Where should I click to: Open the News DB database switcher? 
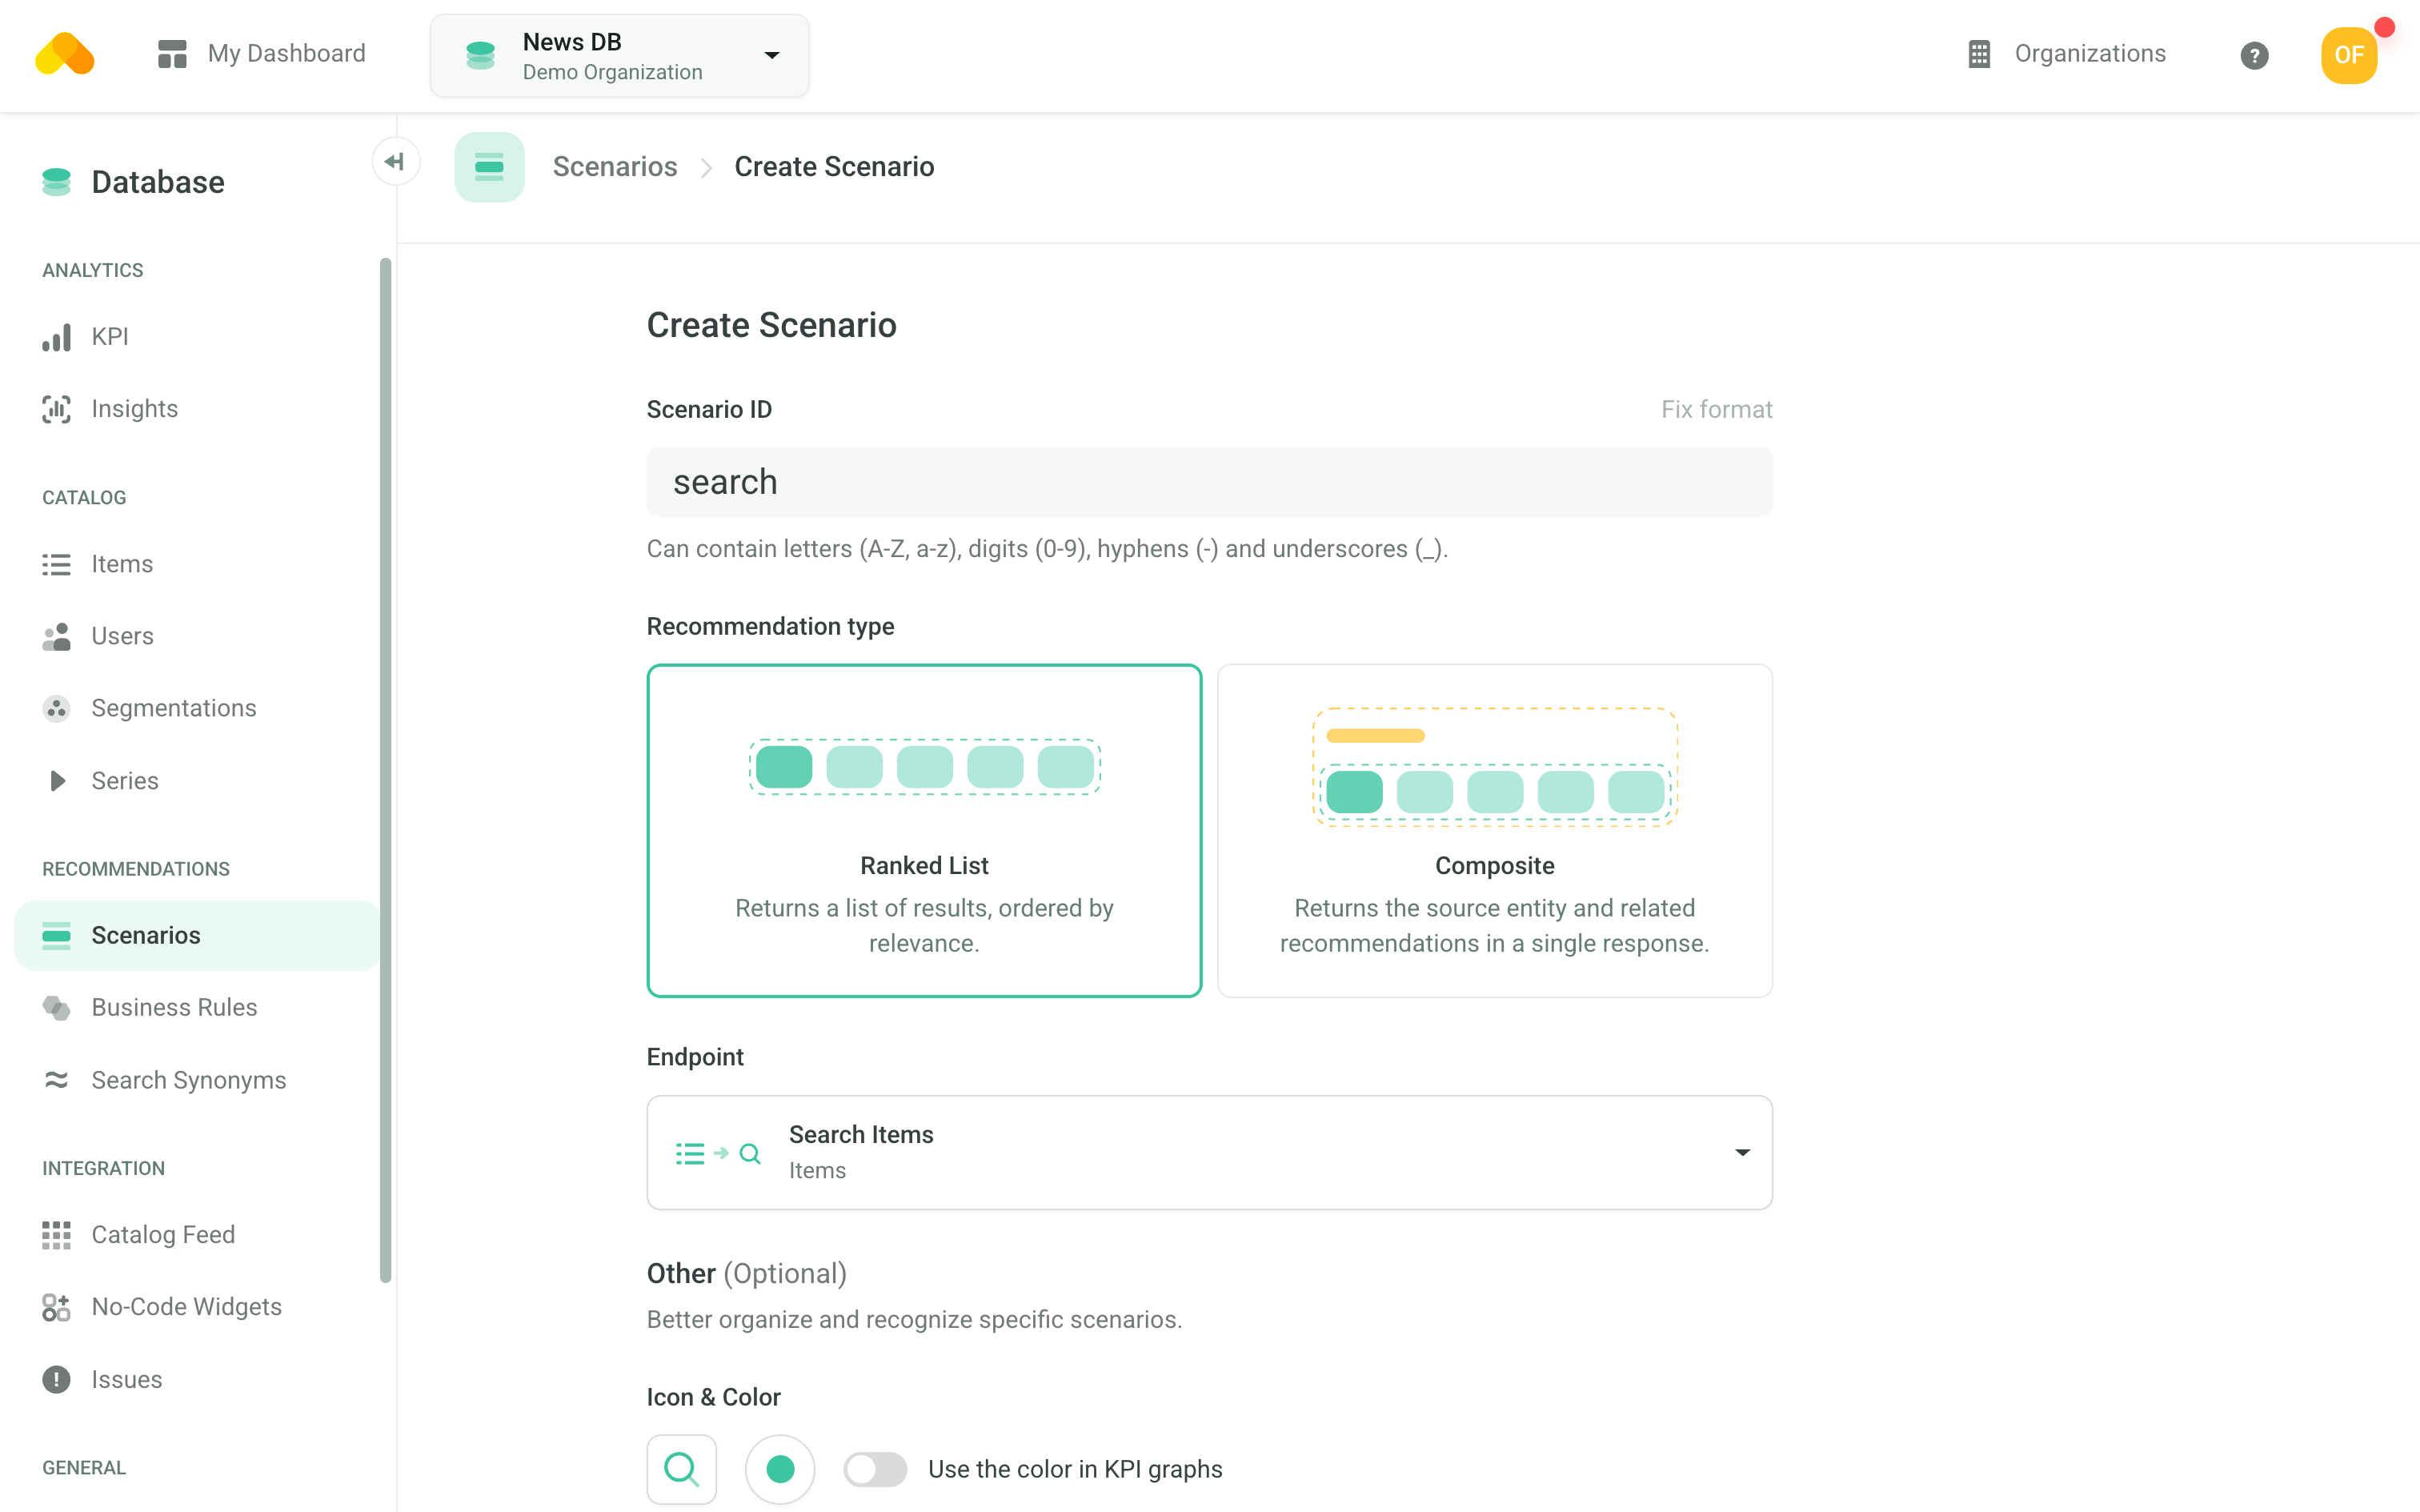pyautogui.click(x=619, y=56)
